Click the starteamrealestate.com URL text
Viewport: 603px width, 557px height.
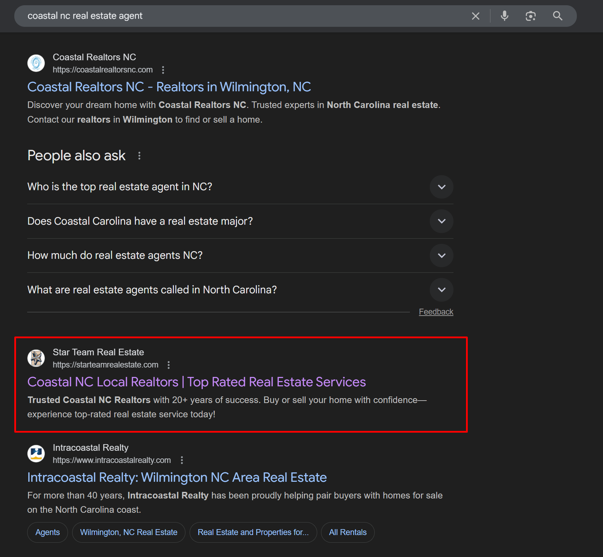[106, 365]
